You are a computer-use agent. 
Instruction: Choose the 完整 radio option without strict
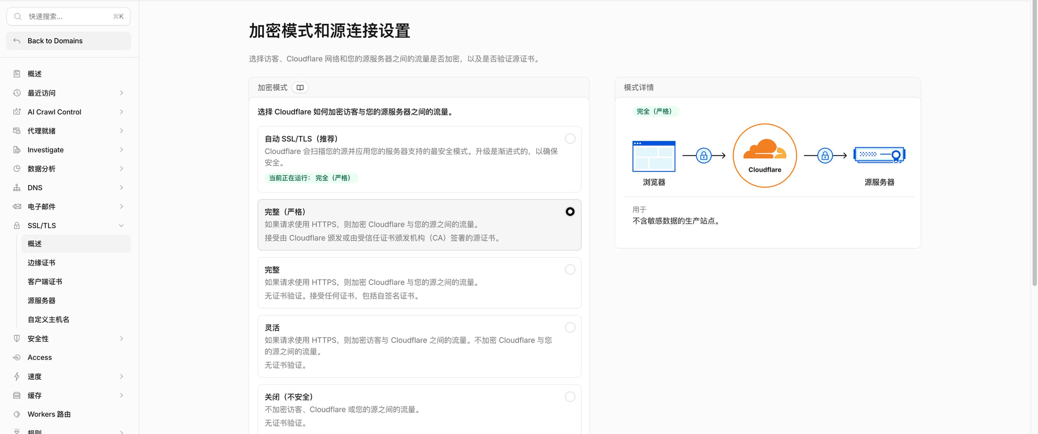[570, 269]
